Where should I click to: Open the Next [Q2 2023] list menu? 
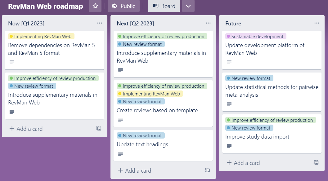[x=208, y=23]
